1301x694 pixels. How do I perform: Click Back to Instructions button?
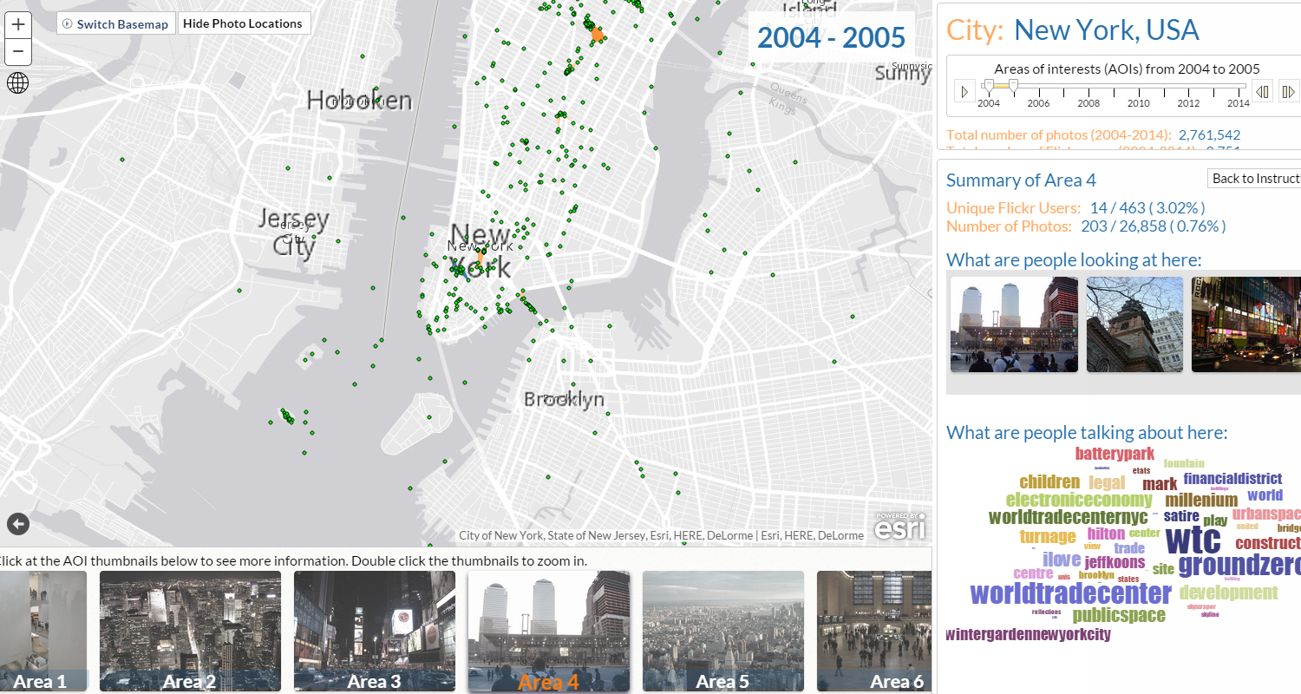click(x=1254, y=178)
